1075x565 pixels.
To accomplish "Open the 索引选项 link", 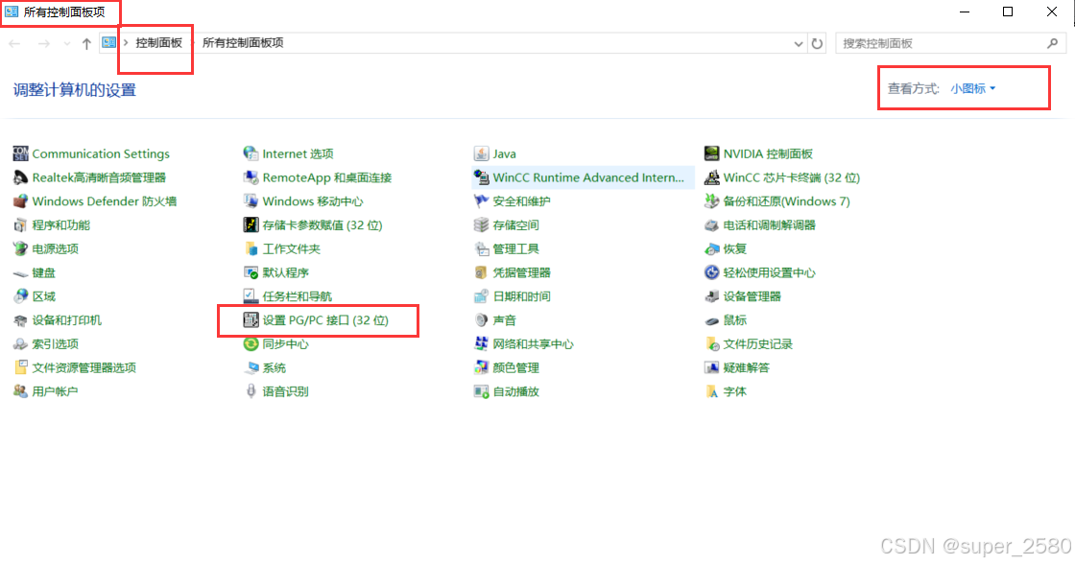I will 55,343.
